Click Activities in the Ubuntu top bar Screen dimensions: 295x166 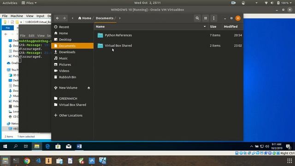(10, 3)
